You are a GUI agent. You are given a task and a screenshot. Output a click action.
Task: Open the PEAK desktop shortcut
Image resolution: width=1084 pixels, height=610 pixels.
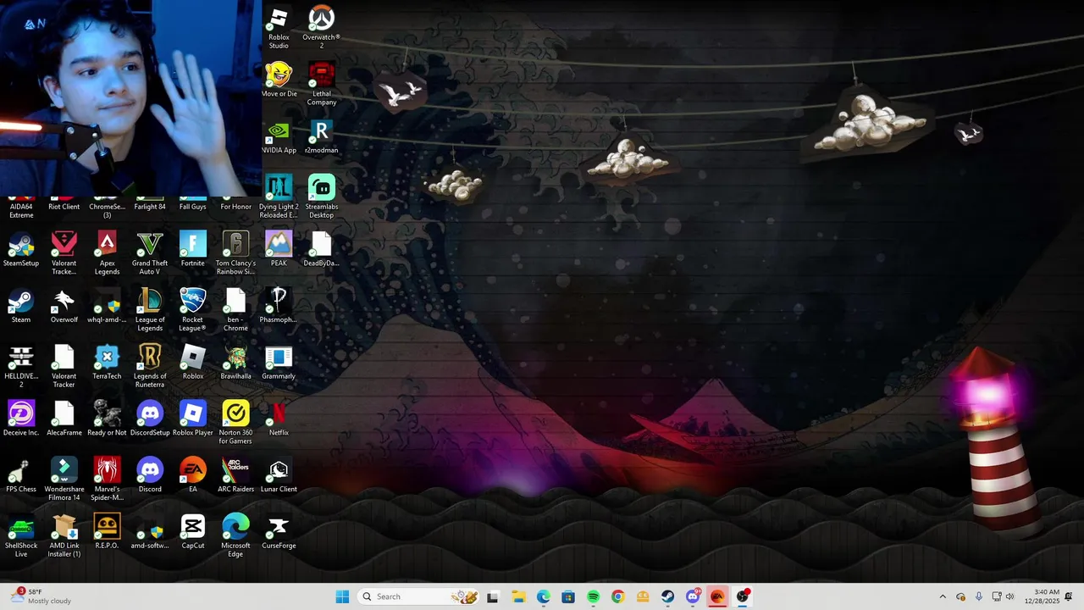(279, 249)
